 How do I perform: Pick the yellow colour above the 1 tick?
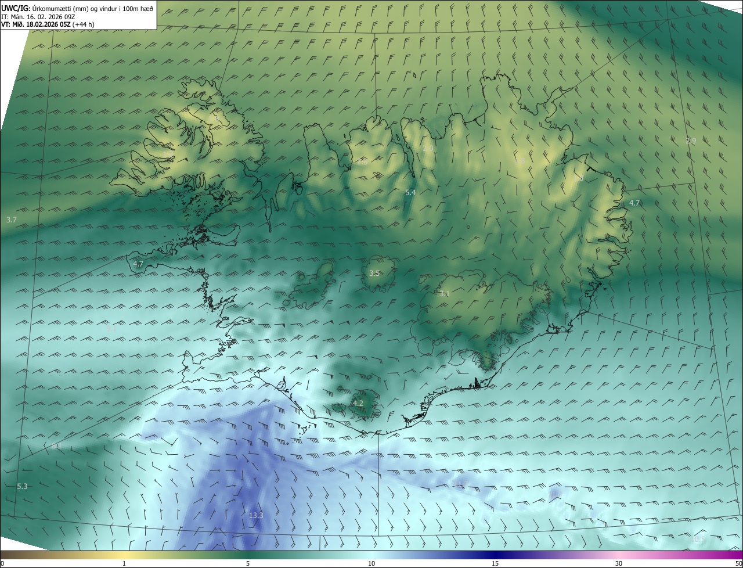coord(124,555)
